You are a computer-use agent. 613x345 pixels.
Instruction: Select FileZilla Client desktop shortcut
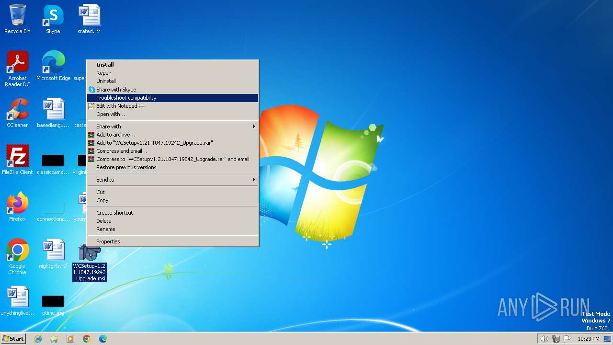(17, 160)
